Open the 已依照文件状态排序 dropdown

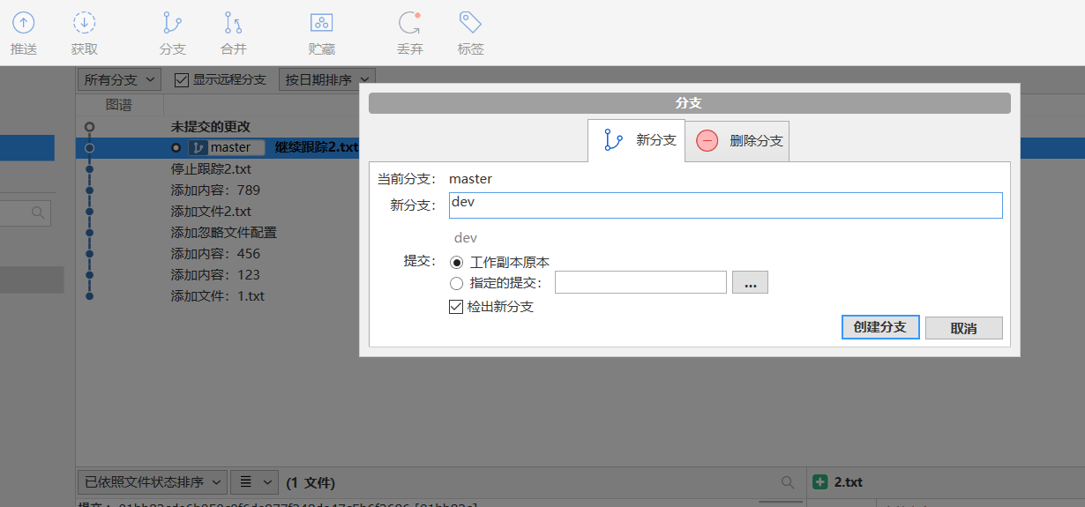coord(152,482)
